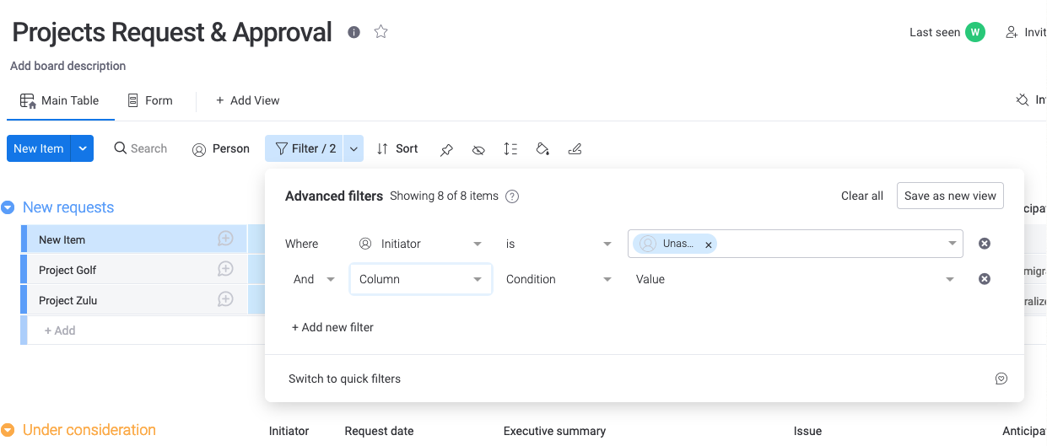Star the board as favorite
The height and width of the screenshot is (446, 1047).
pyautogui.click(x=381, y=32)
